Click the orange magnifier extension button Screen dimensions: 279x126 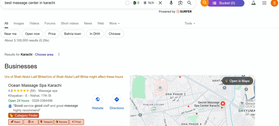pos(204,2)
